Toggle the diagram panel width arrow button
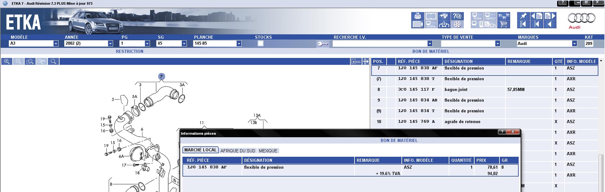605x192 pixels. 366,61
